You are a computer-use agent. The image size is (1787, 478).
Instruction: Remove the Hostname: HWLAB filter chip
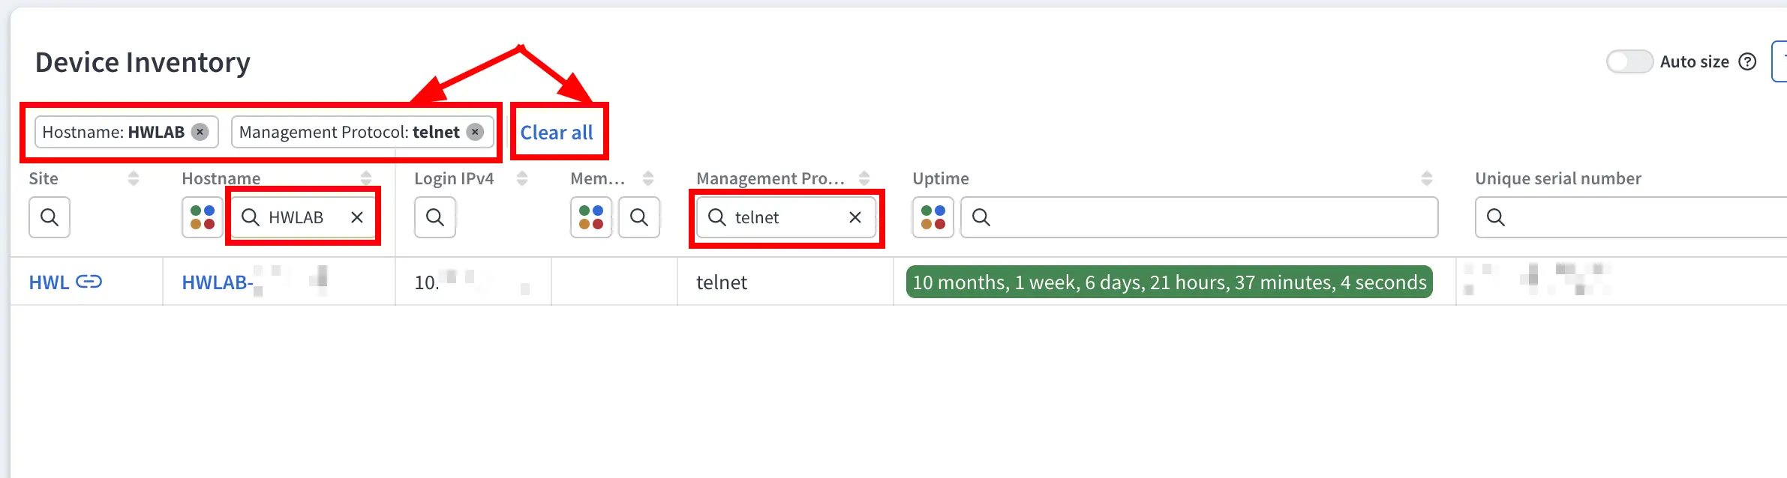click(x=200, y=131)
